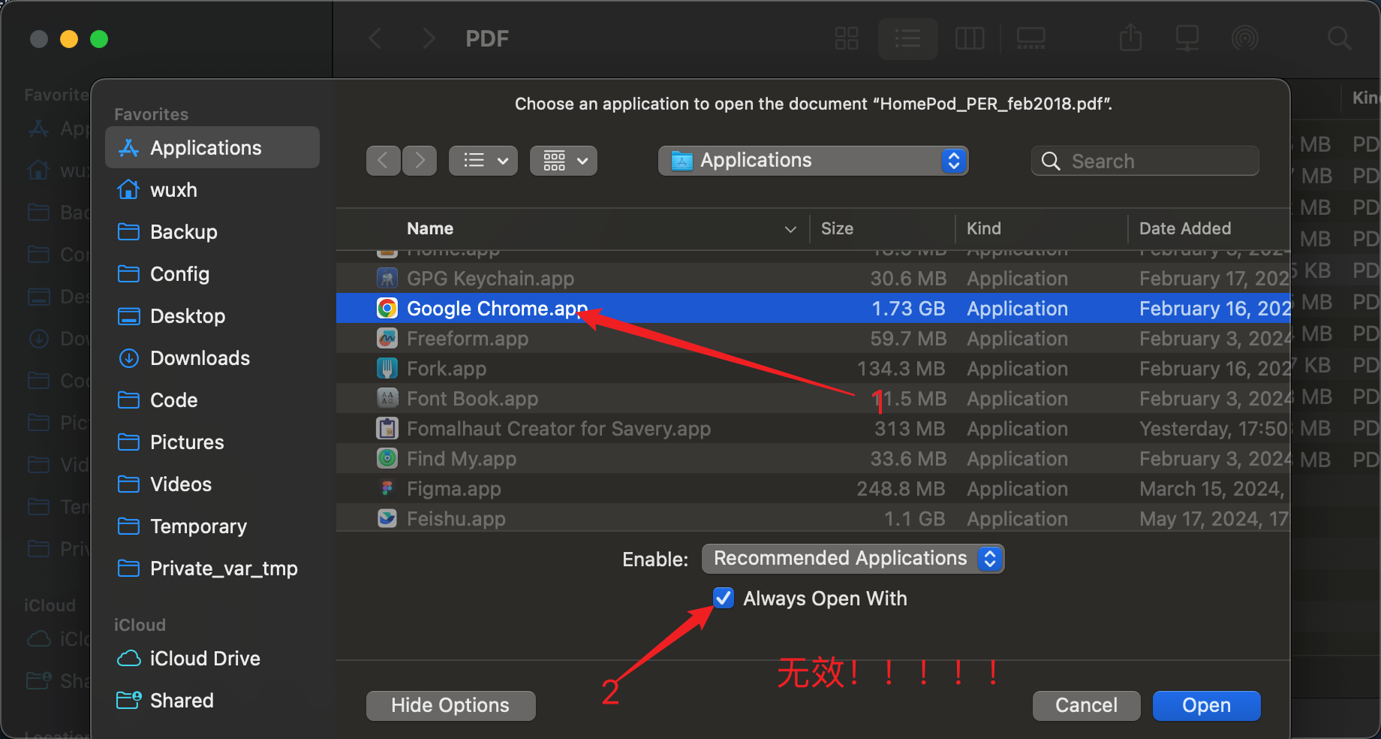Select Find My.app in the list
This screenshot has width=1381, height=739.
tap(813, 459)
